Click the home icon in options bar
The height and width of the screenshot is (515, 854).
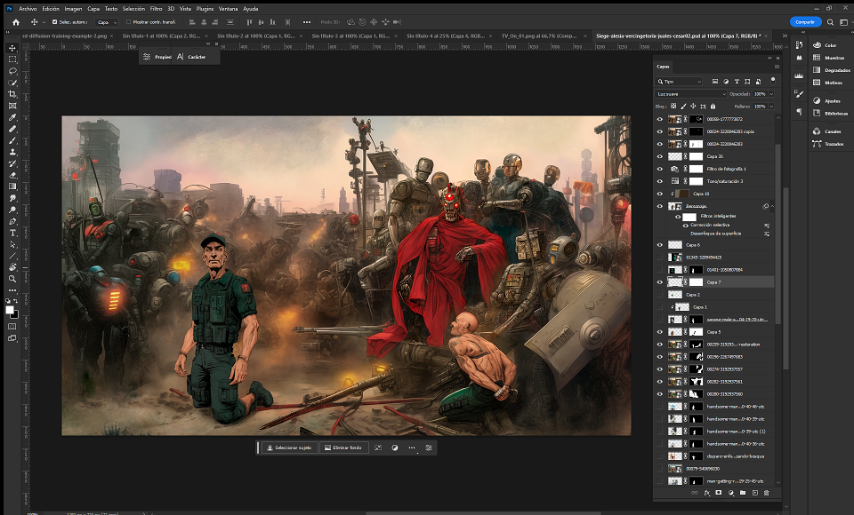(x=16, y=22)
